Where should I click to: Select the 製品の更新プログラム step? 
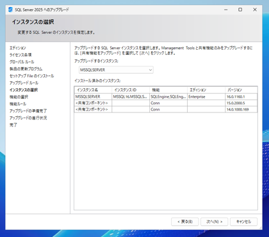pos(26,69)
